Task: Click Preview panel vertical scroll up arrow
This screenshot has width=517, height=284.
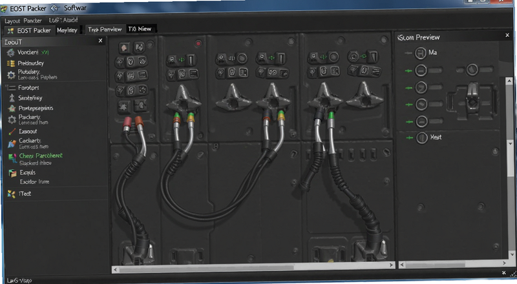Action: [x=509, y=81]
